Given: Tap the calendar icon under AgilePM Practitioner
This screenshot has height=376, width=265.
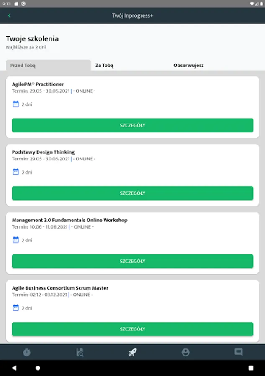Looking at the screenshot, I should [15, 104].
